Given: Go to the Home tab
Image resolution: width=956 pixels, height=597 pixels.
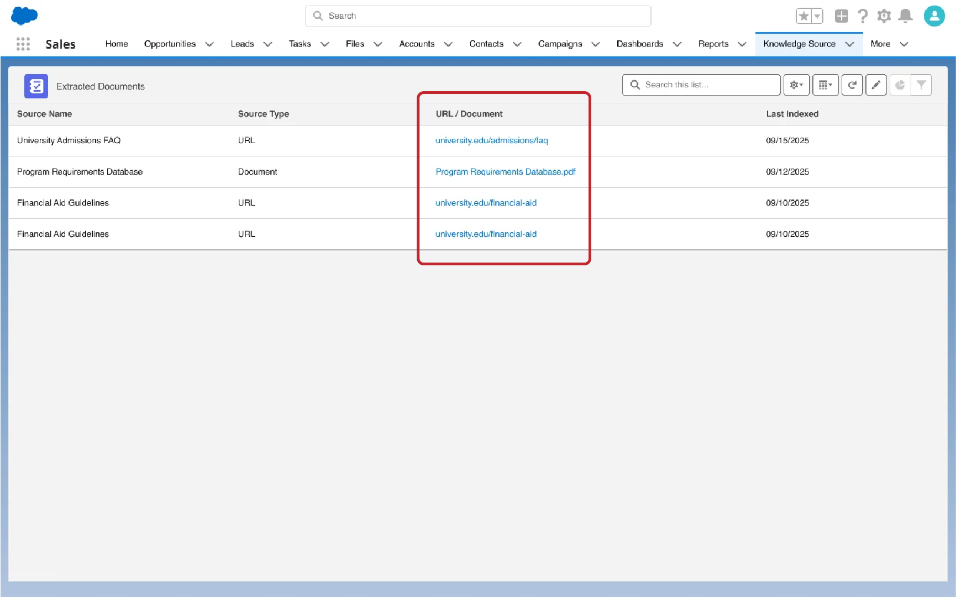Looking at the screenshot, I should click(117, 44).
